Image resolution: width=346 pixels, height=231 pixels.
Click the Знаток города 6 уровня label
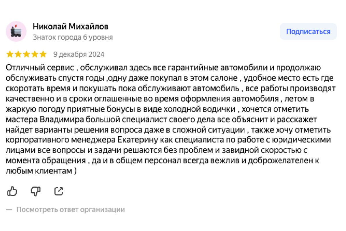tap(73, 37)
